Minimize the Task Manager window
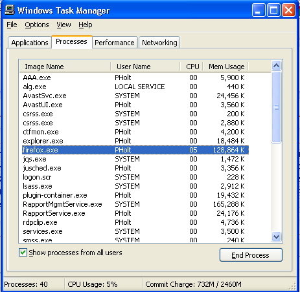The image size is (300, 292). tap(259, 10)
